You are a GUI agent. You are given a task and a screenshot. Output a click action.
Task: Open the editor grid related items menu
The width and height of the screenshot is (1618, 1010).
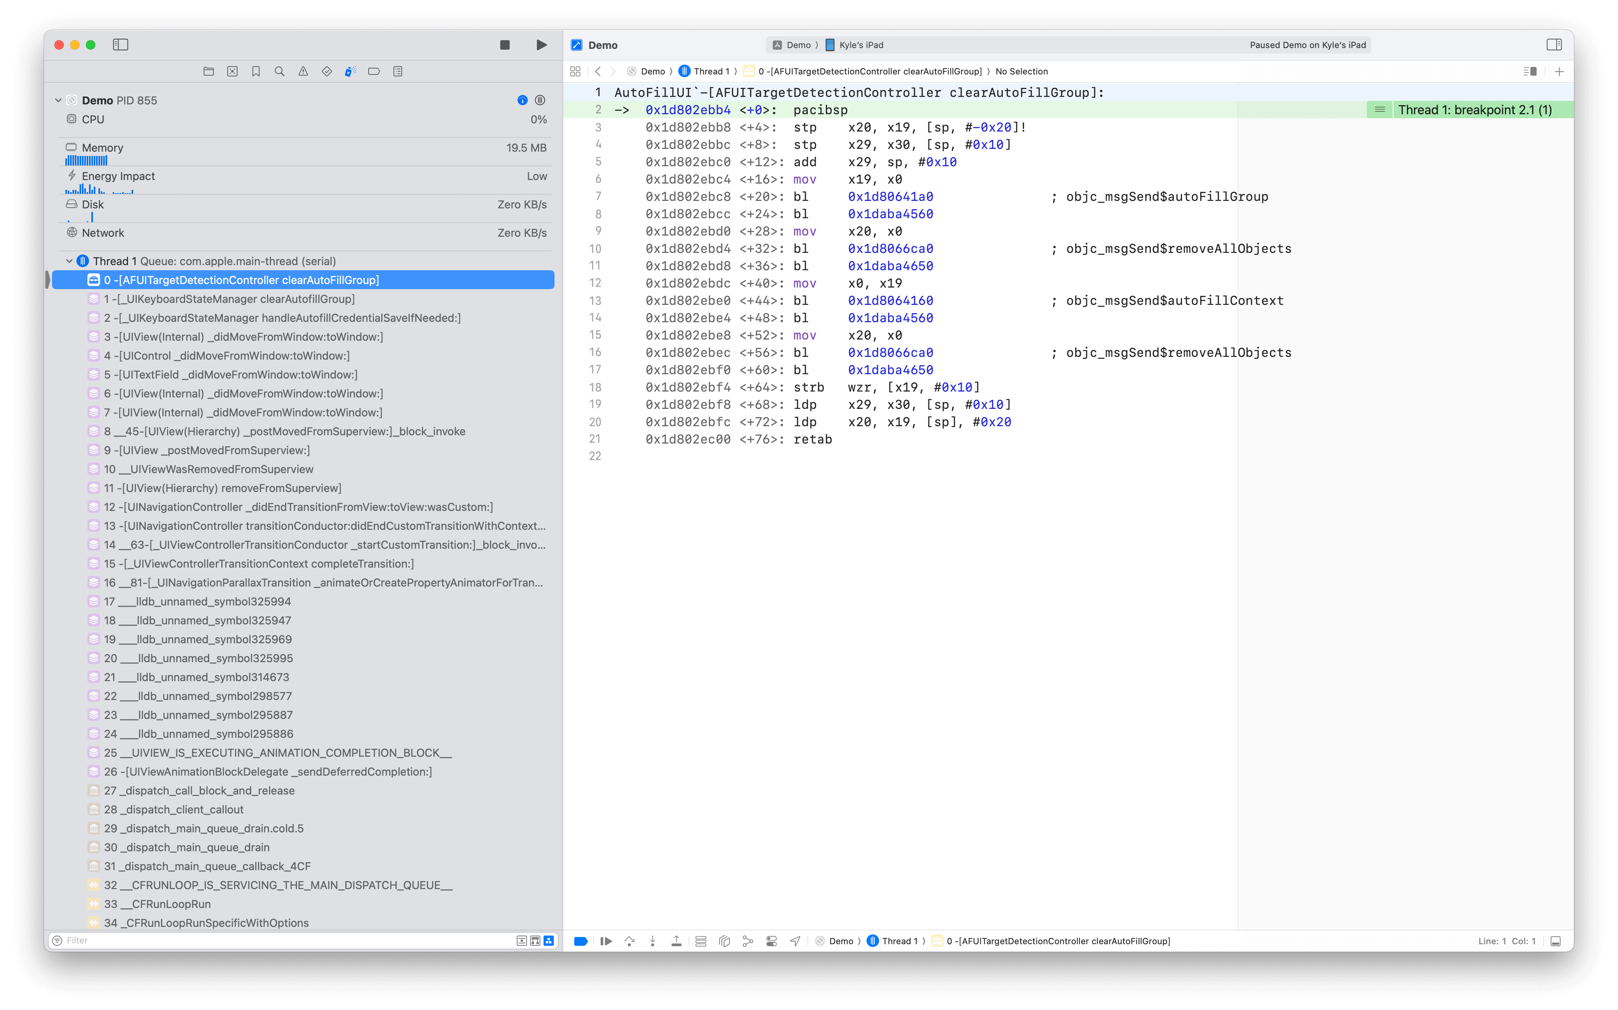coord(575,71)
